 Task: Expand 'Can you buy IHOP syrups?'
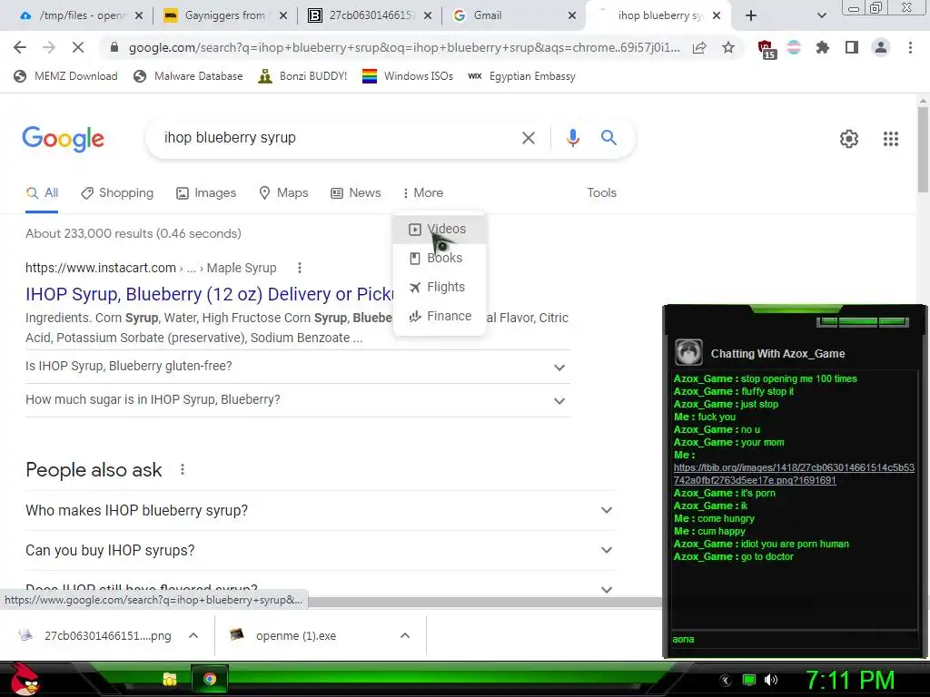[x=321, y=550]
